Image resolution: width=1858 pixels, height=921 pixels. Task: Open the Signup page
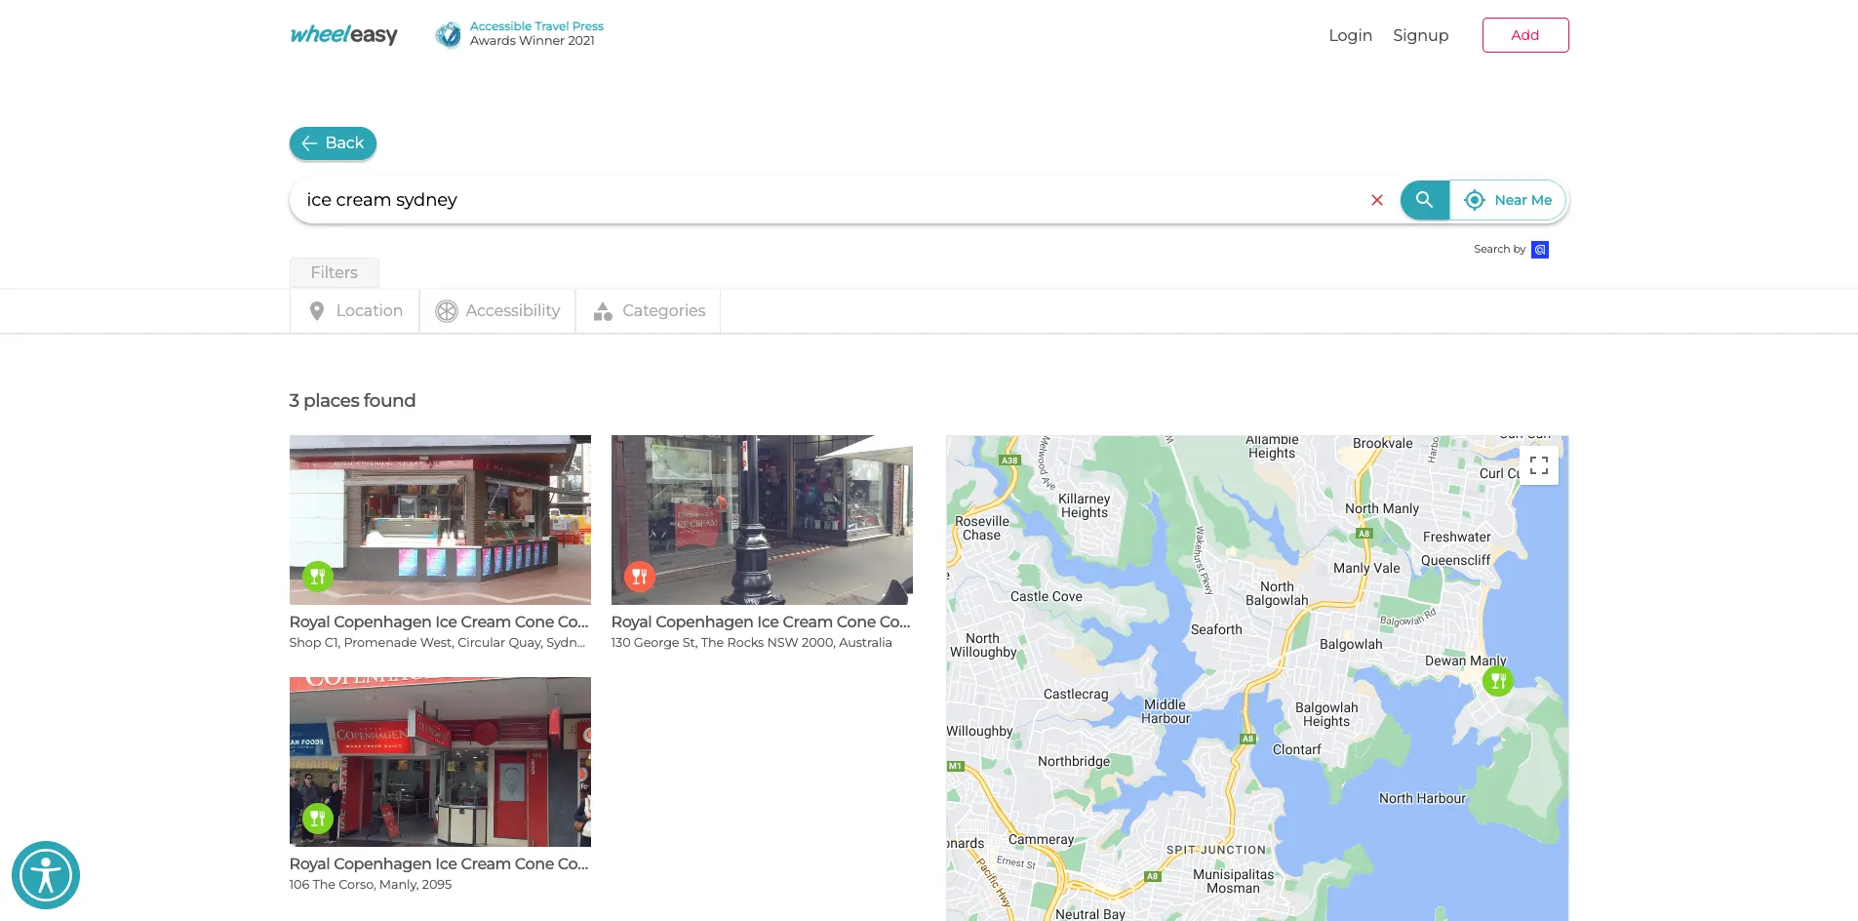1420,35
